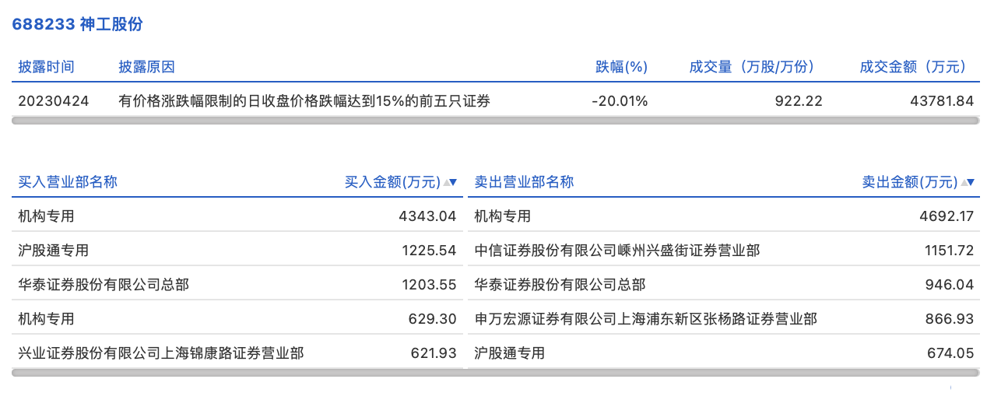Viewport: 987px width, 400px height.
Task: Click the 买入营业部名称 column header
Action: pyautogui.click(x=68, y=182)
